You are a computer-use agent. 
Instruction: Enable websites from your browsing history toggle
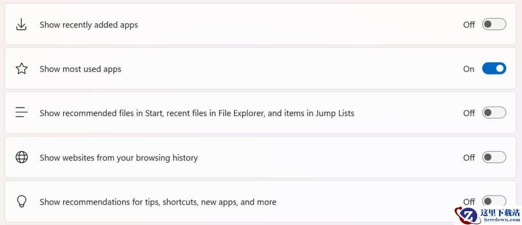coord(494,157)
